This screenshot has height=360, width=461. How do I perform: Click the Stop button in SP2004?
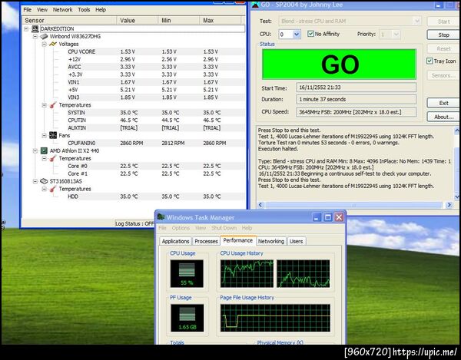tap(443, 35)
